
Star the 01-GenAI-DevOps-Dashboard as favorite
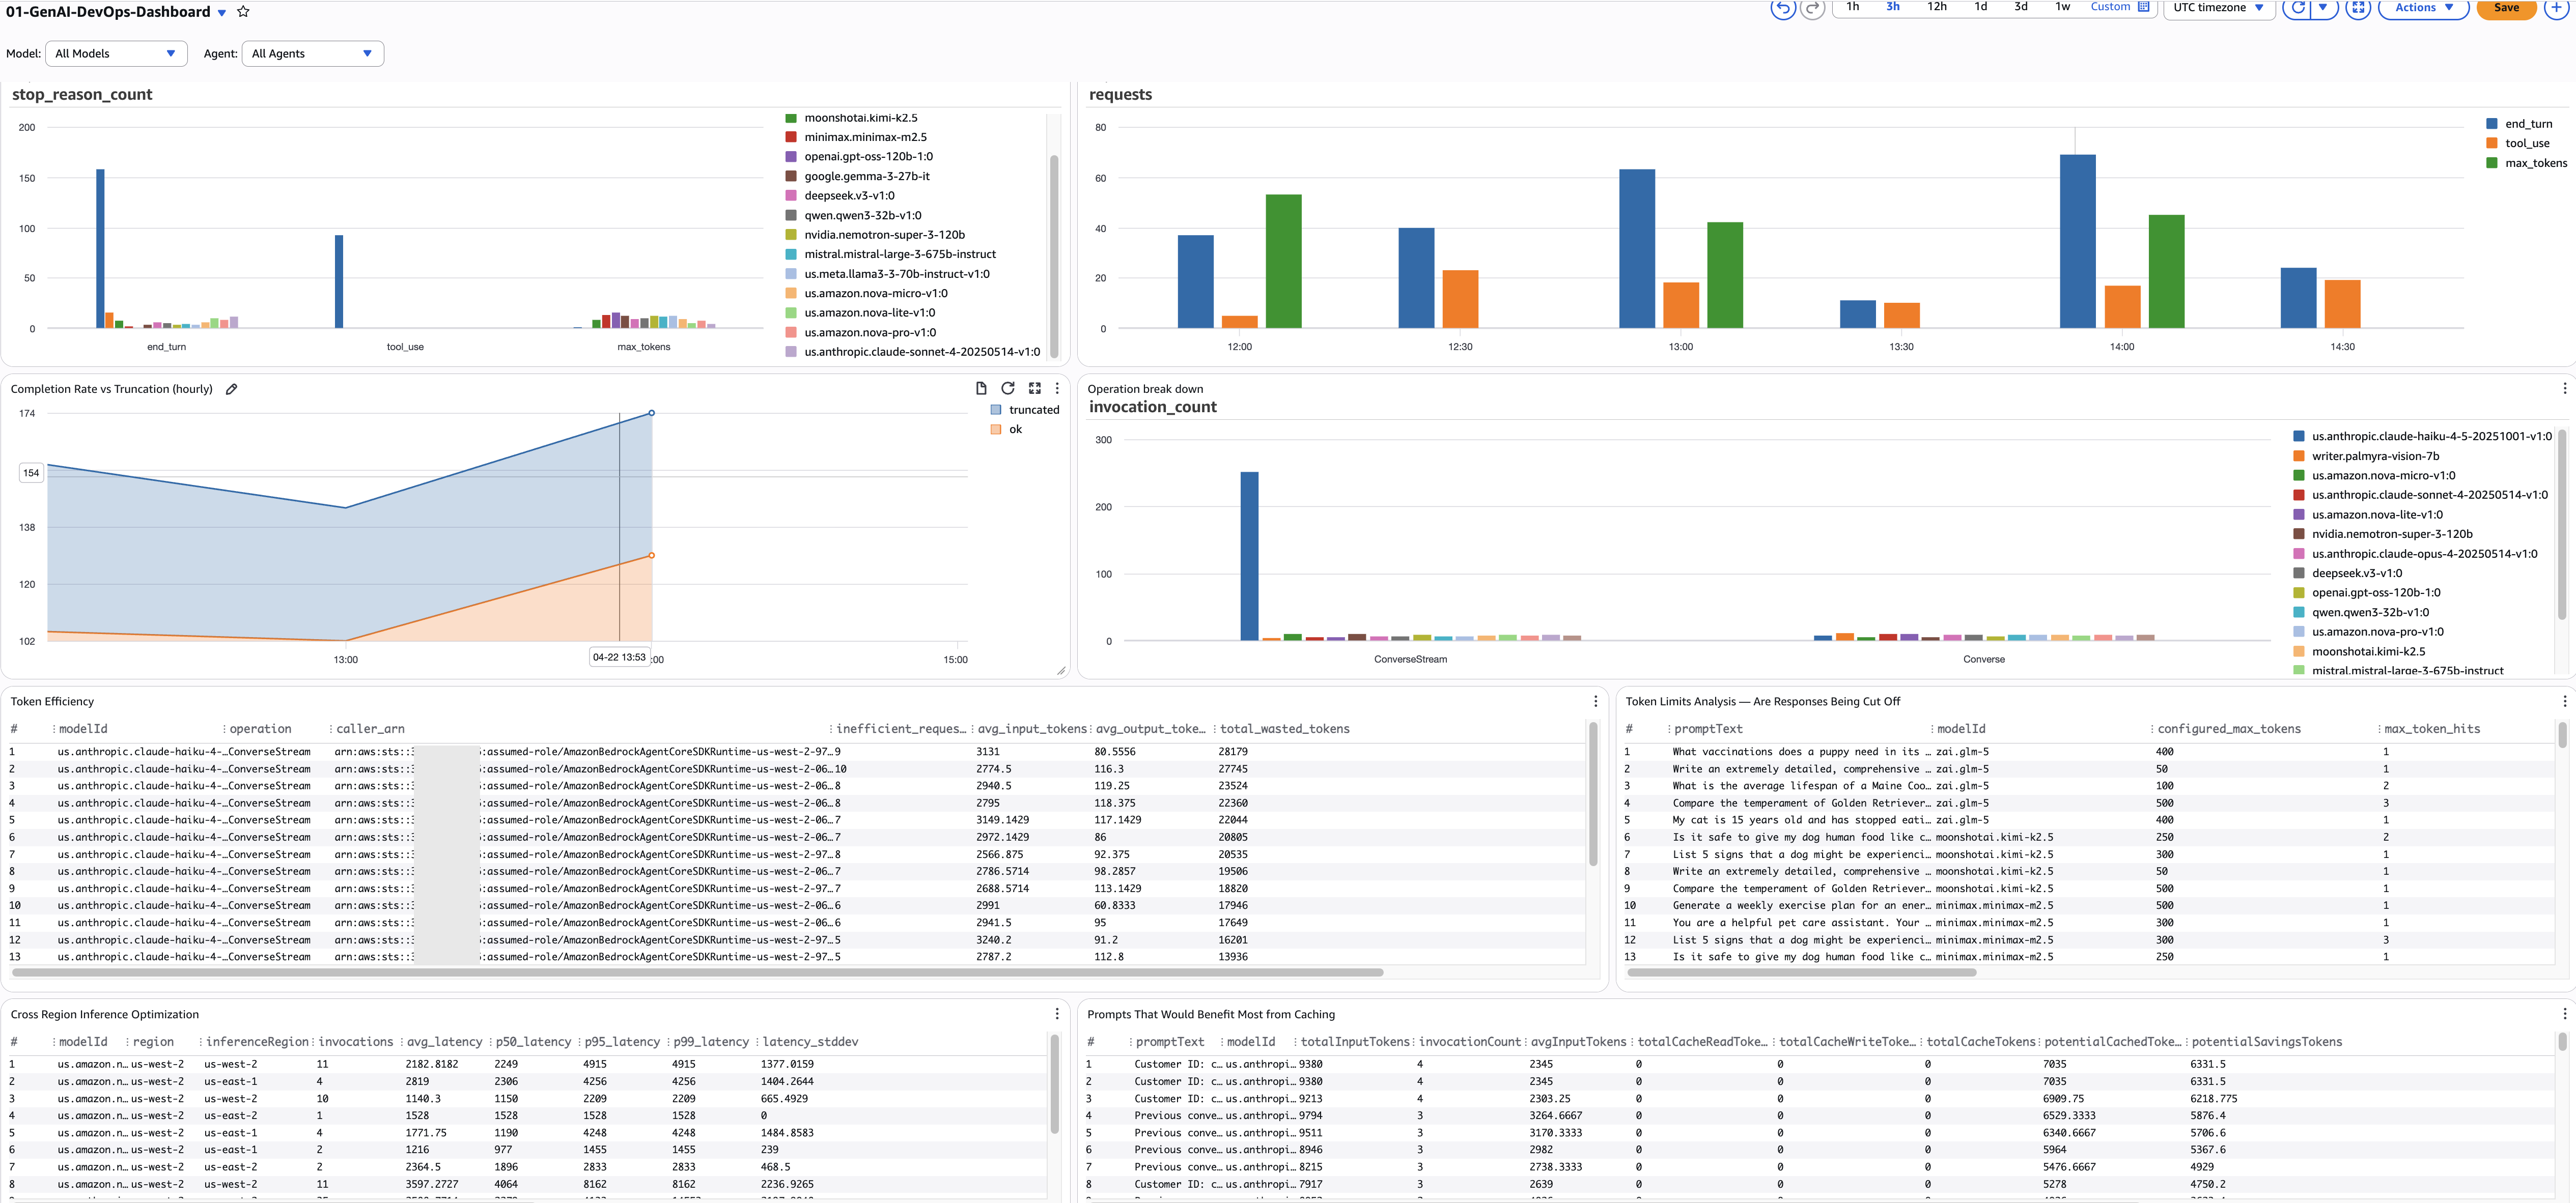[242, 11]
